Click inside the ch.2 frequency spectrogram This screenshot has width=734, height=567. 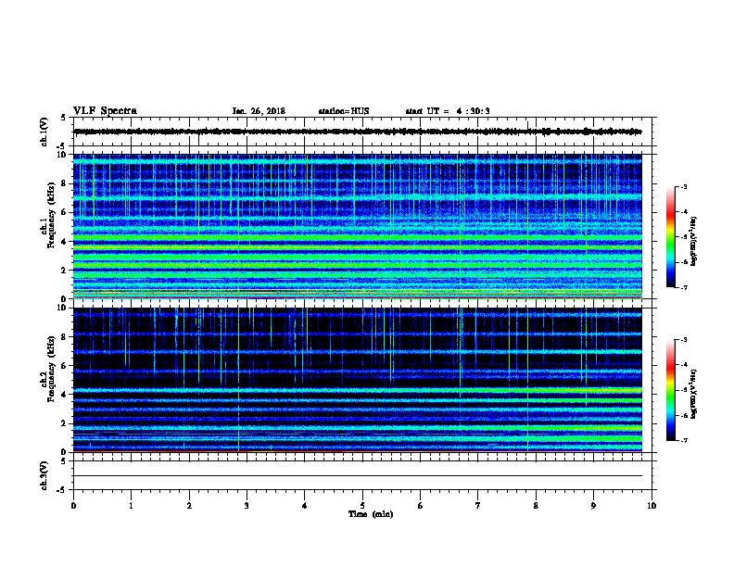(x=358, y=380)
